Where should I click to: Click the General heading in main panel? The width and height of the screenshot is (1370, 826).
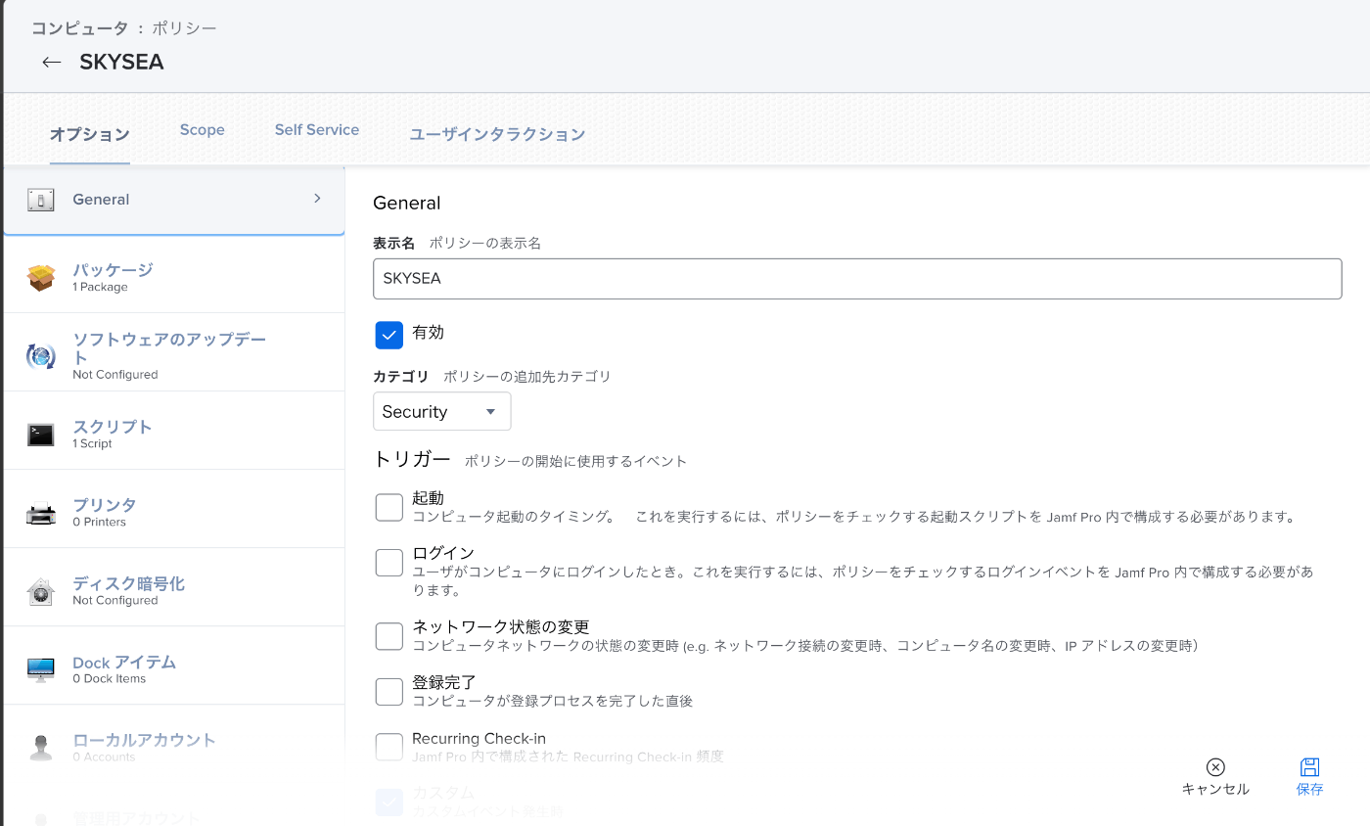click(407, 203)
